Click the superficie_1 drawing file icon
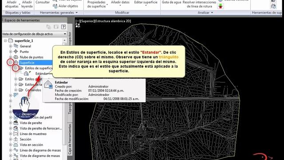The height and width of the screenshot is (160, 284). point(11,40)
